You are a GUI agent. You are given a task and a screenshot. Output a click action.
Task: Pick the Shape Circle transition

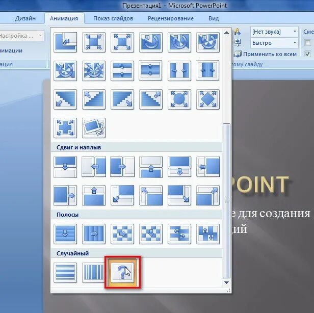coord(179,99)
